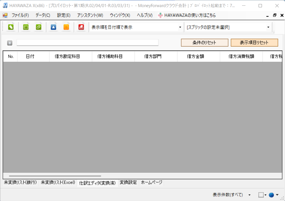Open the ウィンドウ(X) menu
Image resolution: width=285 pixels, height=201 pixels.
tap(120, 15)
